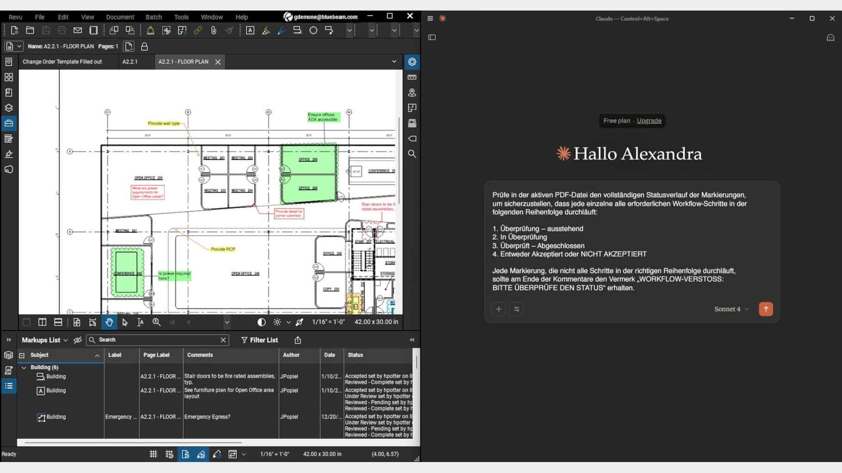Toggle hide markups eye icon
Image resolution: width=842 pixels, height=473 pixels.
pos(78,340)
